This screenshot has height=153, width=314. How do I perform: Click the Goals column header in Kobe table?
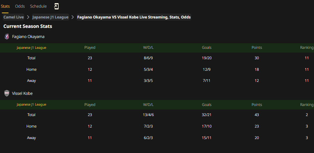[x=207, y=105]
